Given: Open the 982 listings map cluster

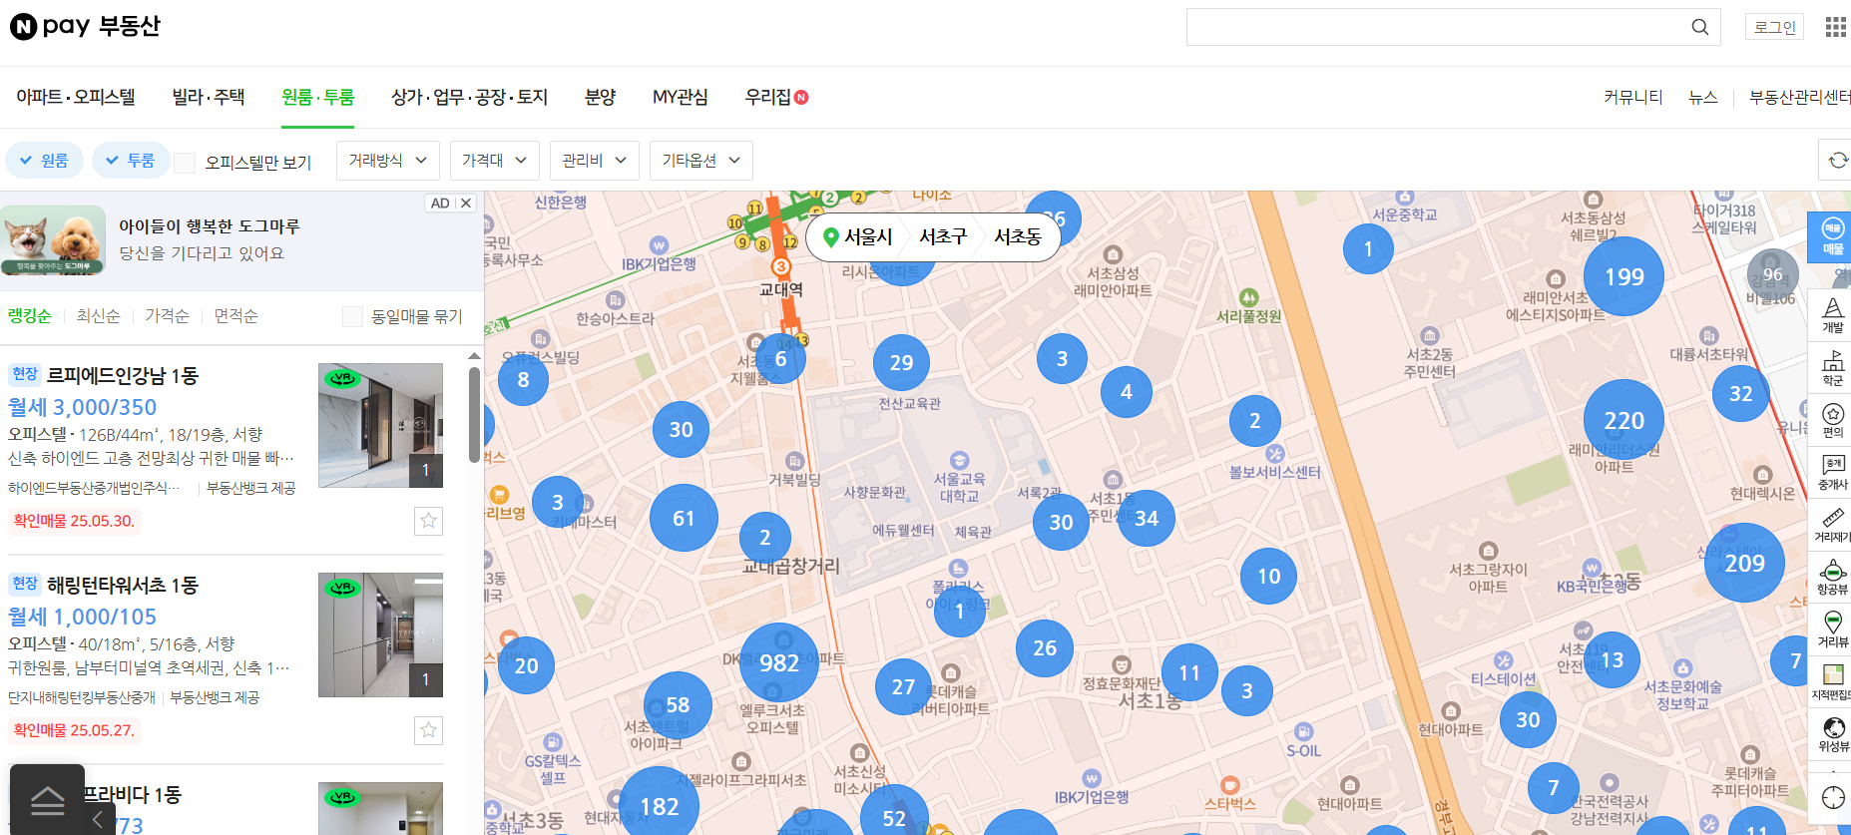Looking at the screenshot, I should pyautogui.click(x=779, y=662).
